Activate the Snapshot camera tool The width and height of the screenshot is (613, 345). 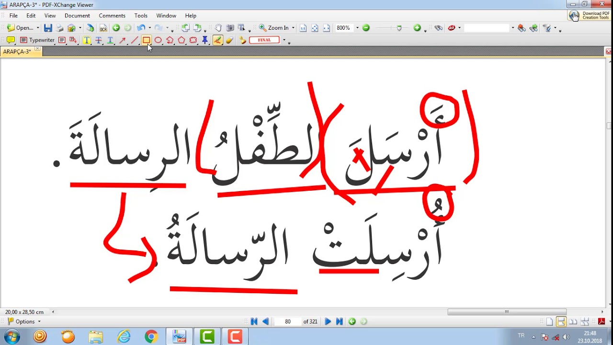click(x=230, y=28)
